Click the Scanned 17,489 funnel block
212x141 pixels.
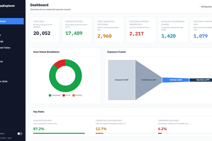point(121,80)
